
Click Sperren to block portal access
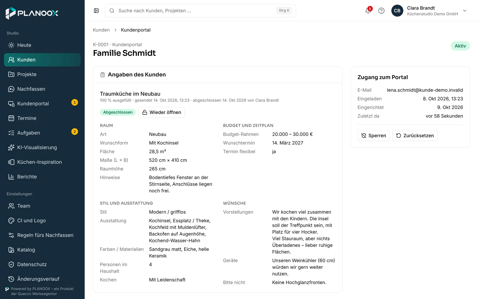pos(373,136)
